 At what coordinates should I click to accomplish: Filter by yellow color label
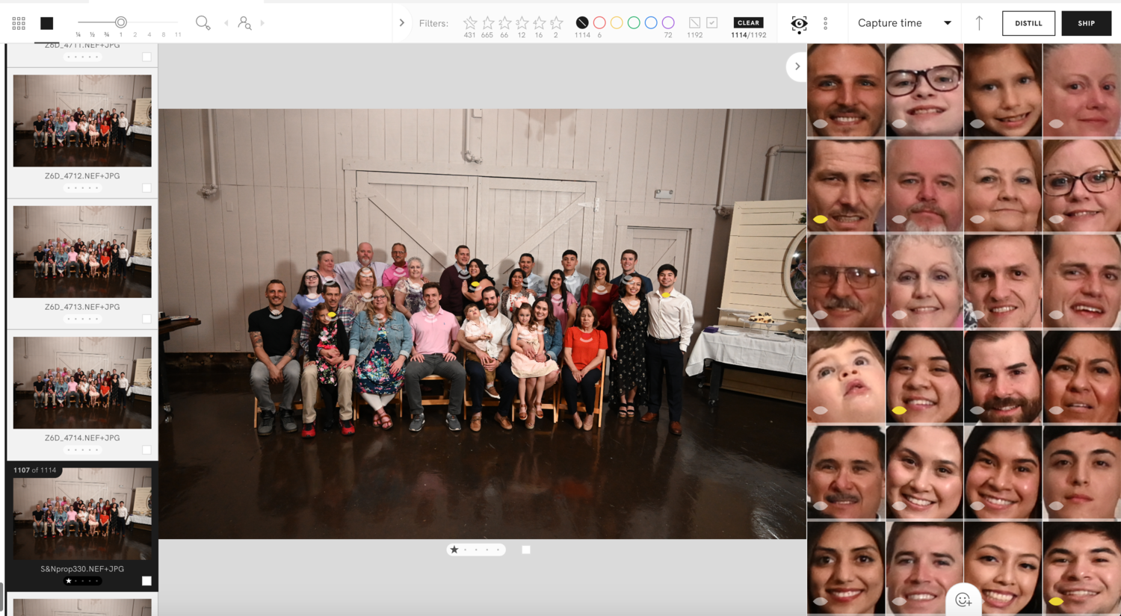coord(617,23)
